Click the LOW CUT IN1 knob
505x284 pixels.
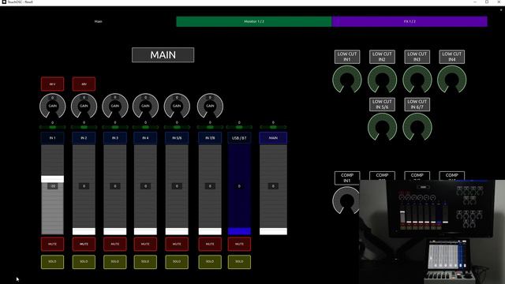347,80
